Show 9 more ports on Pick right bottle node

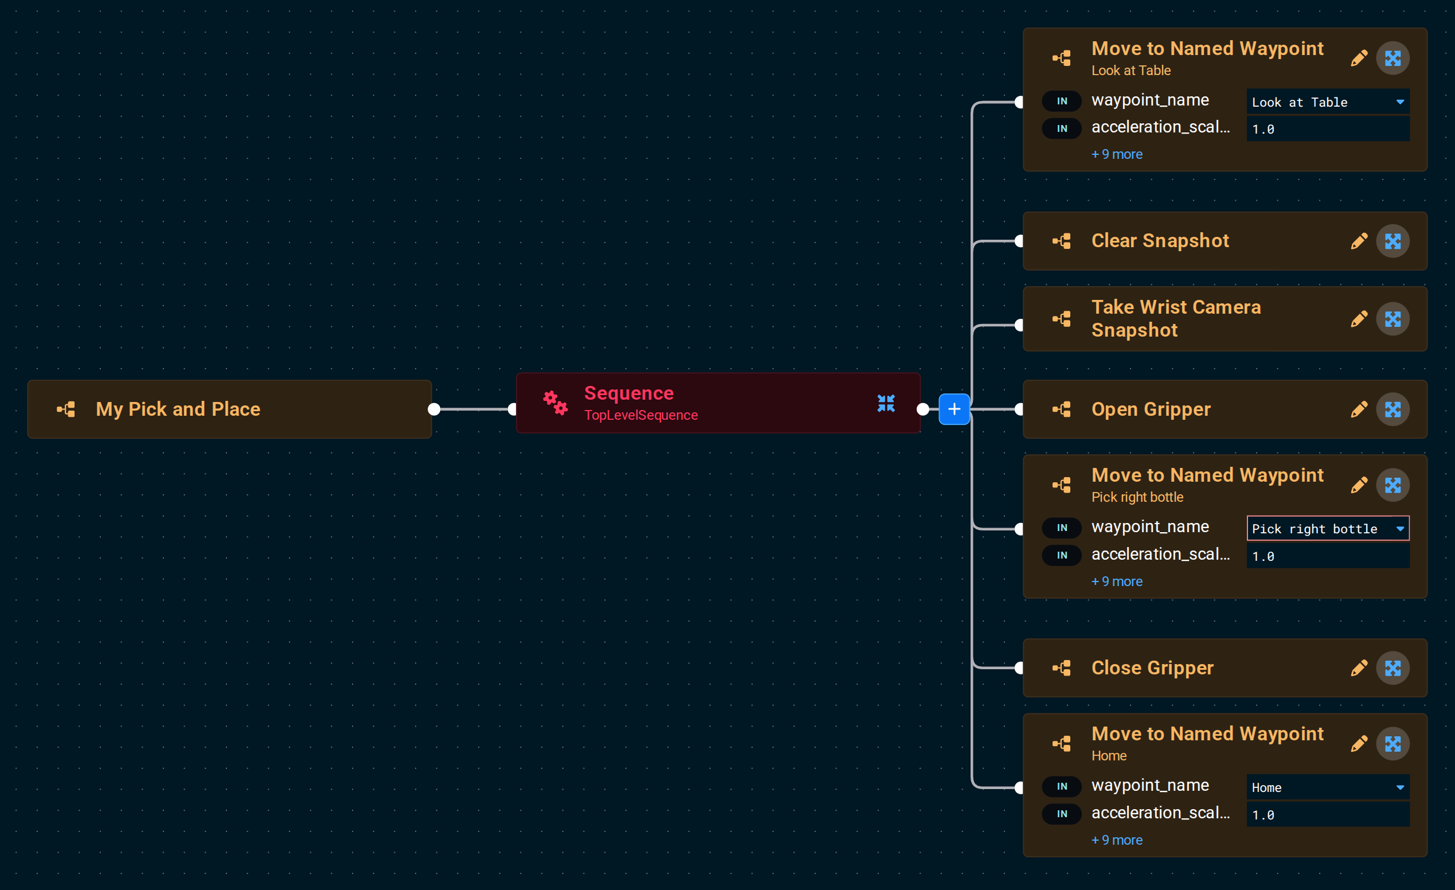(x=1117, y=581)
